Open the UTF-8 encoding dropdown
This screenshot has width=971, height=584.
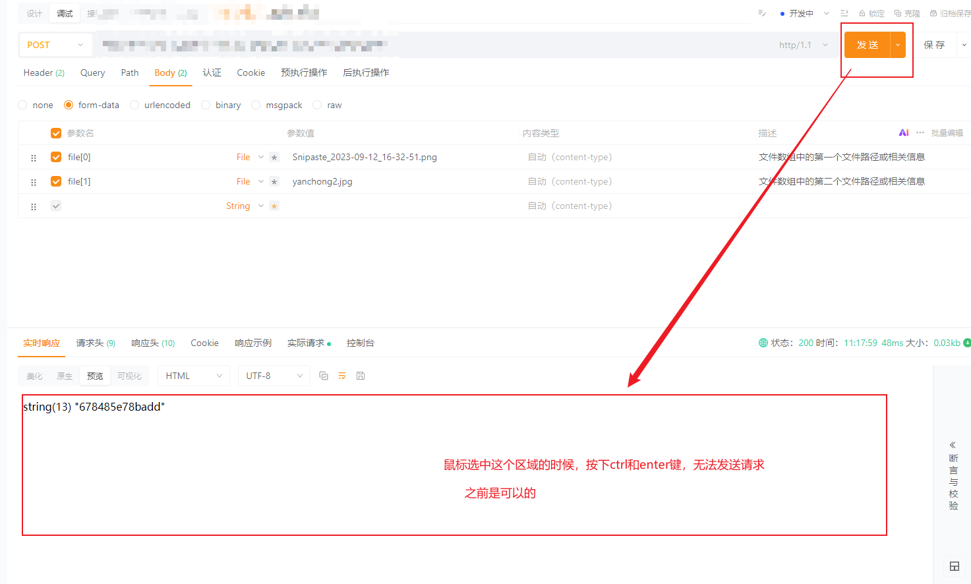click(x=274, y=376)
